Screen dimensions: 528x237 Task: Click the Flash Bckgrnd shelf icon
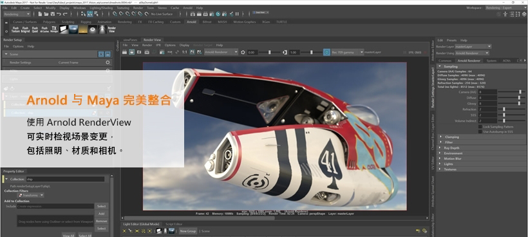[x=25, y=30]
